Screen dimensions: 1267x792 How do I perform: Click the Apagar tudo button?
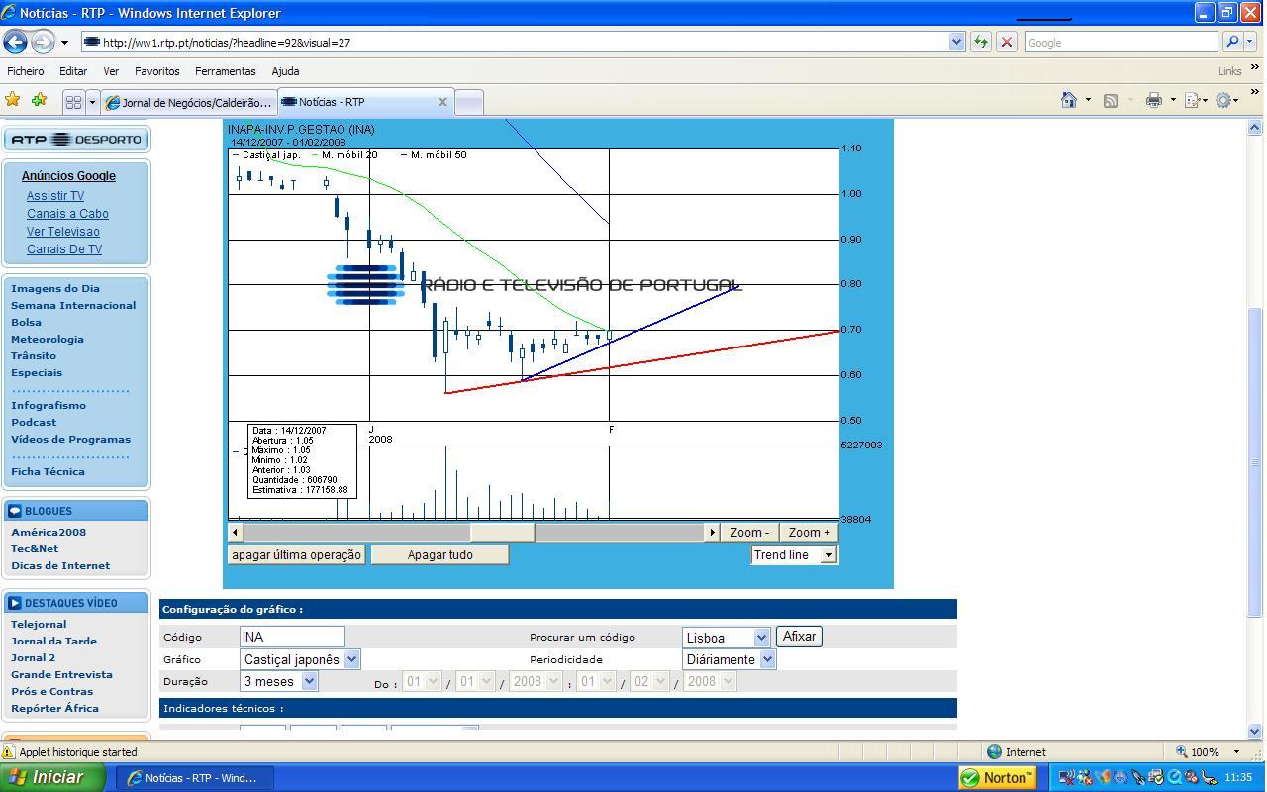pyautogui.click(x=439, y=554)
